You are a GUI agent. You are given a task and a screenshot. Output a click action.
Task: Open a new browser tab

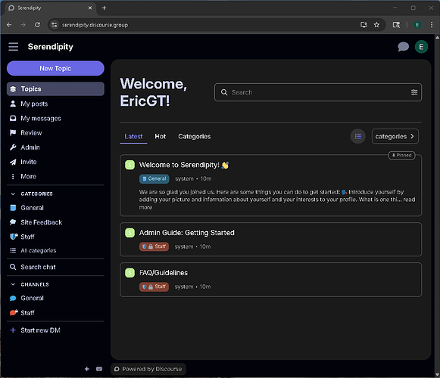tap(104, 8)
